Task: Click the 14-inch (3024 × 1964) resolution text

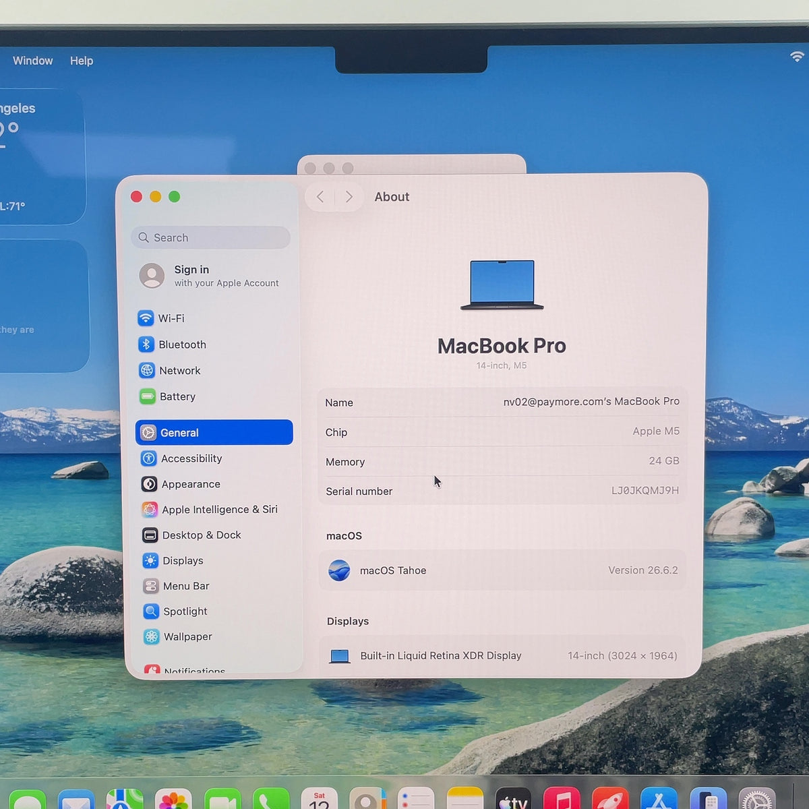Action: coord(622,656)
